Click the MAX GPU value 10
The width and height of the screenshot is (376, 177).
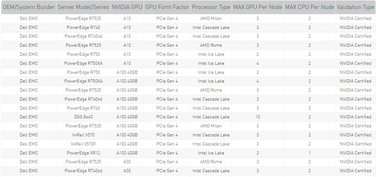click(258, 117)
